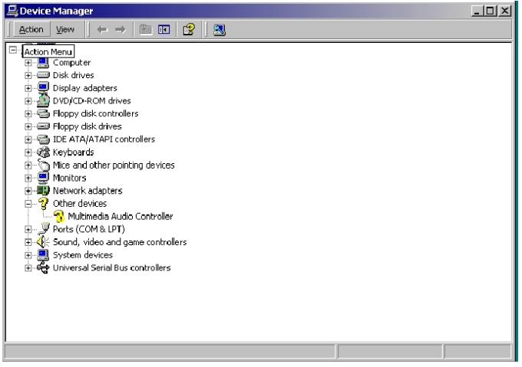The image size is (522, 367).
Task: Expand the Network adapters category
Action: pos(28,191)
